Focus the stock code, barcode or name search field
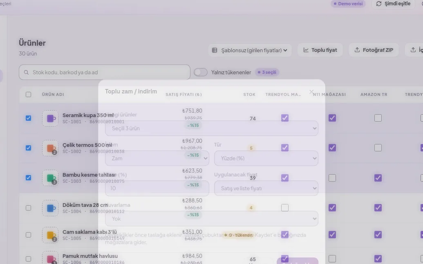The width and height of the screenshot is (423, 264). (x=105, y=72)
